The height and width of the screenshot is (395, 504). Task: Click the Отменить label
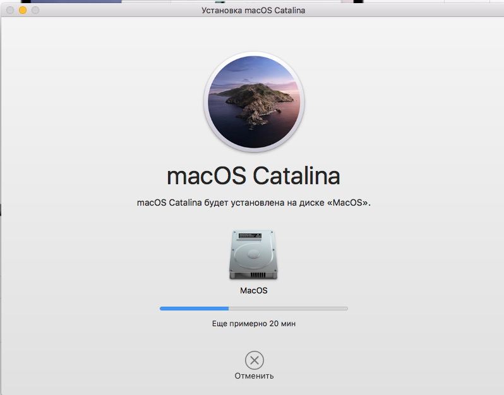254,375
